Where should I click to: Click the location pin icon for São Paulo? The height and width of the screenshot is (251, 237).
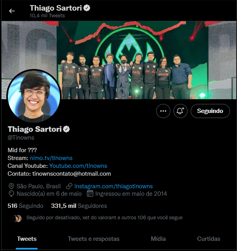click(x=11, y=186)
